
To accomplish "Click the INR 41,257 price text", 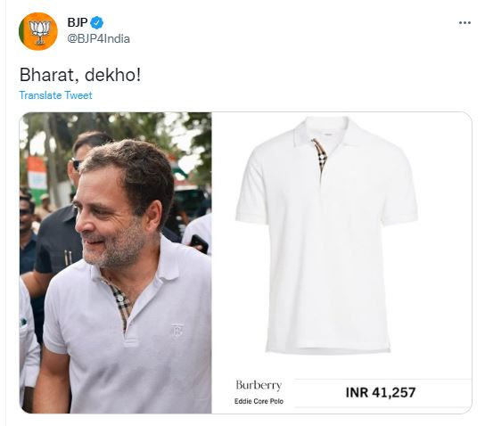I will (381, 393).
